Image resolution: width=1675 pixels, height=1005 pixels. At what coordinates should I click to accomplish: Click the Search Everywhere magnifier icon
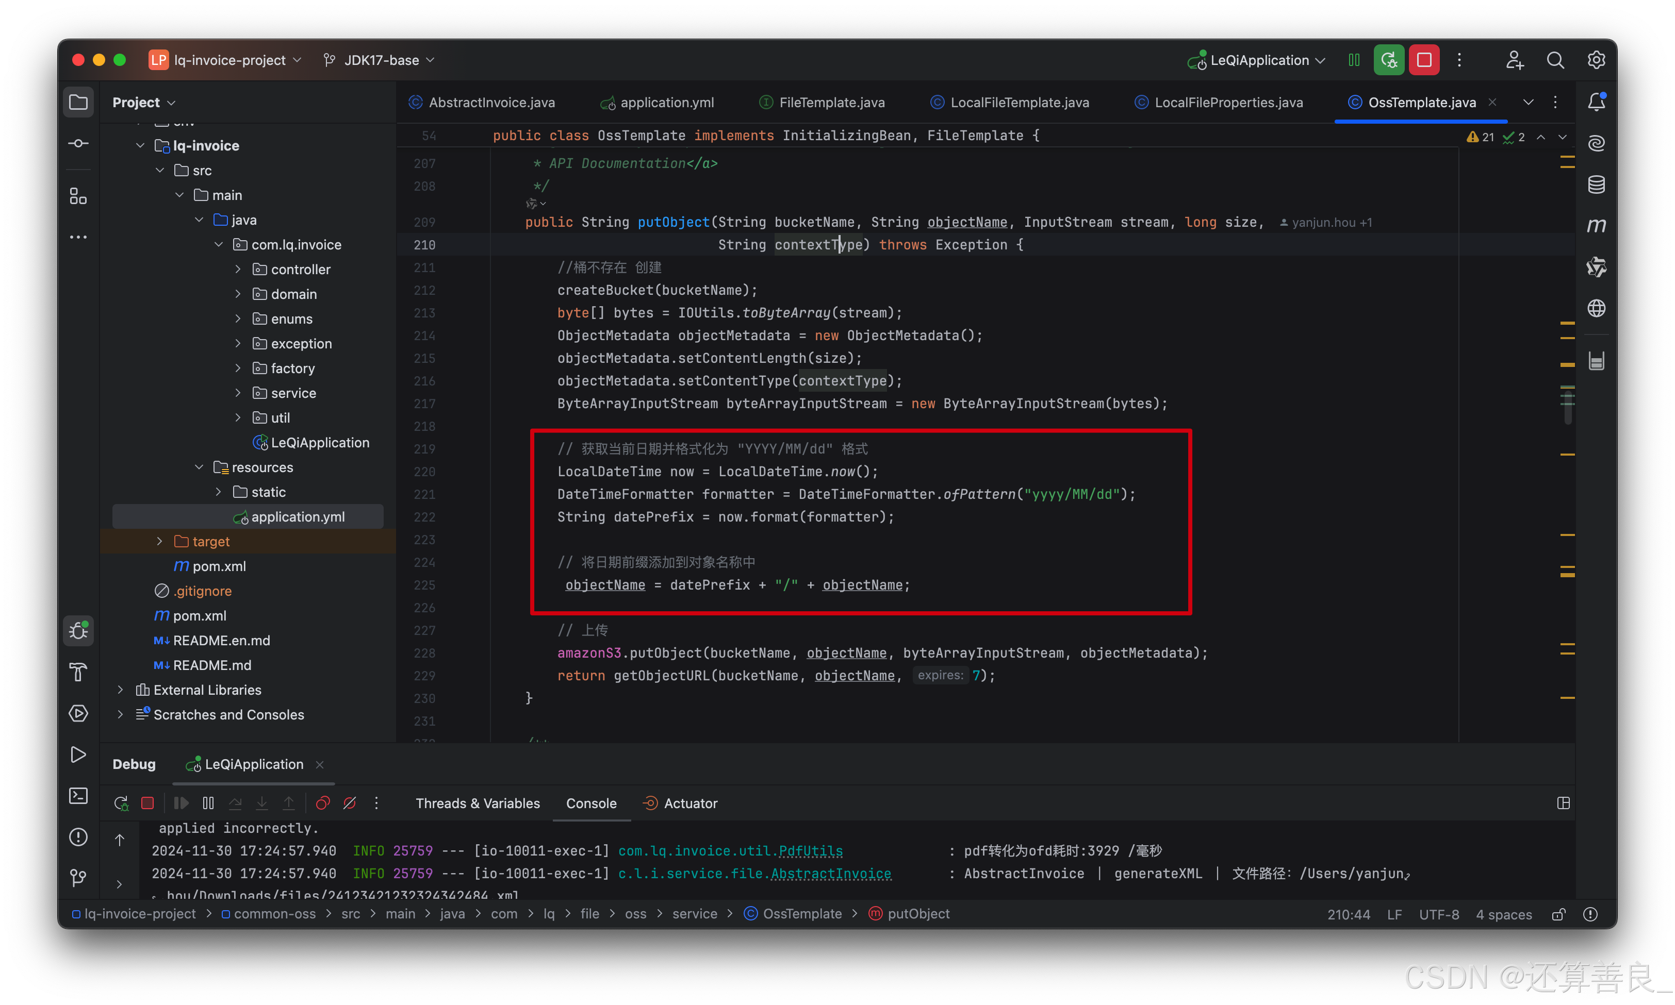click(1555, 60)
